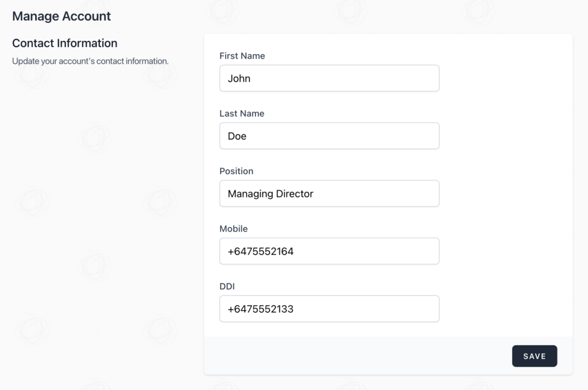Click the Position label text
This screenshot has width=588, height=390.
coord(237,171)
